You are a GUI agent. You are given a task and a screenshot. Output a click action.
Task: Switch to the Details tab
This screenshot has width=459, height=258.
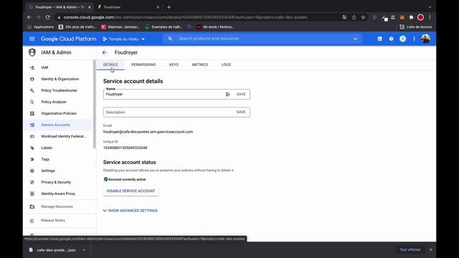110,64
